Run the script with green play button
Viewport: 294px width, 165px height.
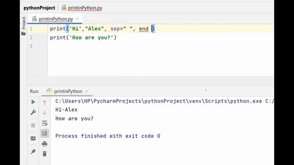(x=33, y=102)
